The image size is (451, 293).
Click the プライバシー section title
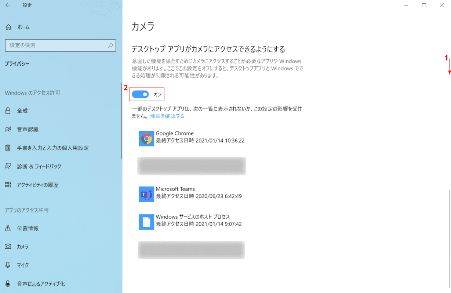pyautogui.click(x=17, y=64)
